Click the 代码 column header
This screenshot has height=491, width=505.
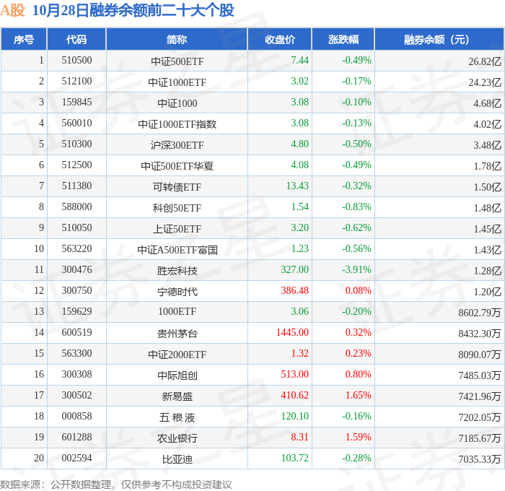[x=76, y=39]
